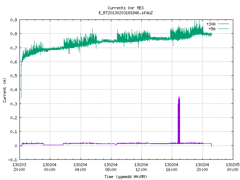The height and width of the screenshot is (180, 240).
Task: Click x-axis tick label 130204 04:00
Action: coord(80,167)
